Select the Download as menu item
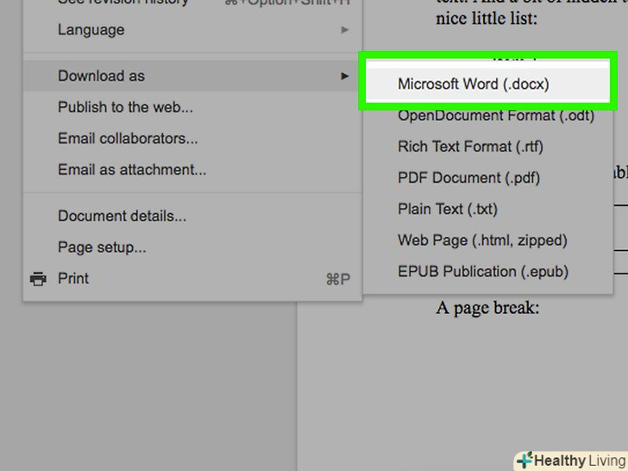Image resolution: width=628 pixels, height=471 pixels. 192,76
